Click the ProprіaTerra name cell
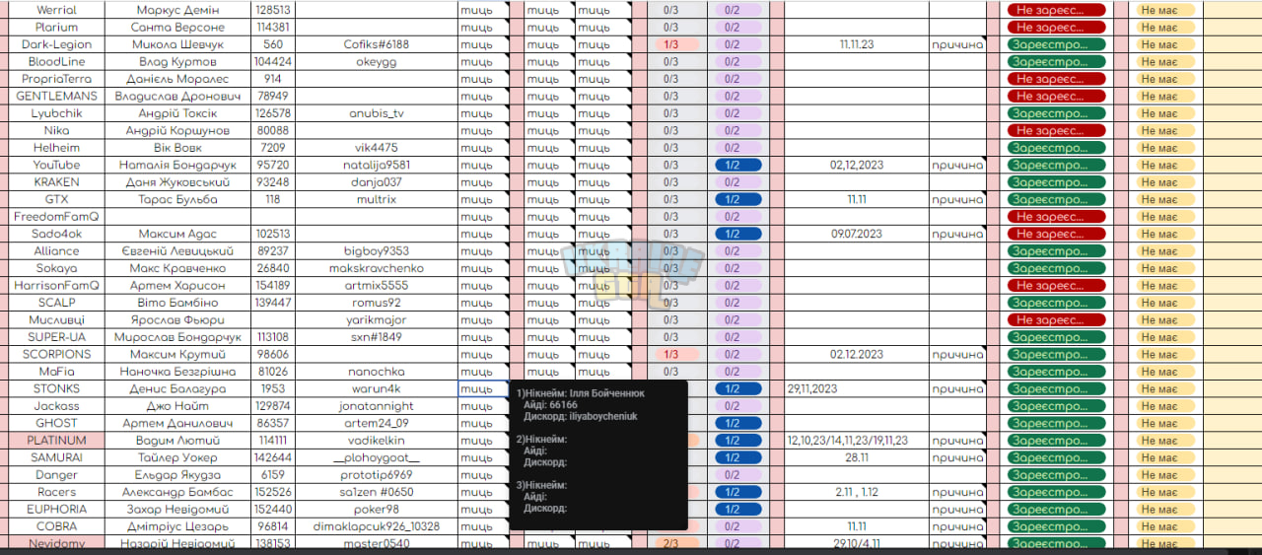1262x555 pixels. coord(56,79)
